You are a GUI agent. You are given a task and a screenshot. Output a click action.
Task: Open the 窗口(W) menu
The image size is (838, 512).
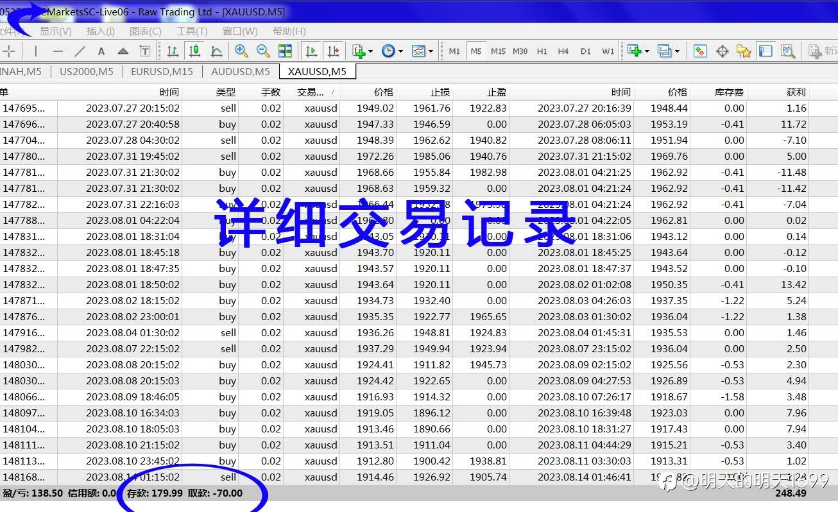click(240, 31)
